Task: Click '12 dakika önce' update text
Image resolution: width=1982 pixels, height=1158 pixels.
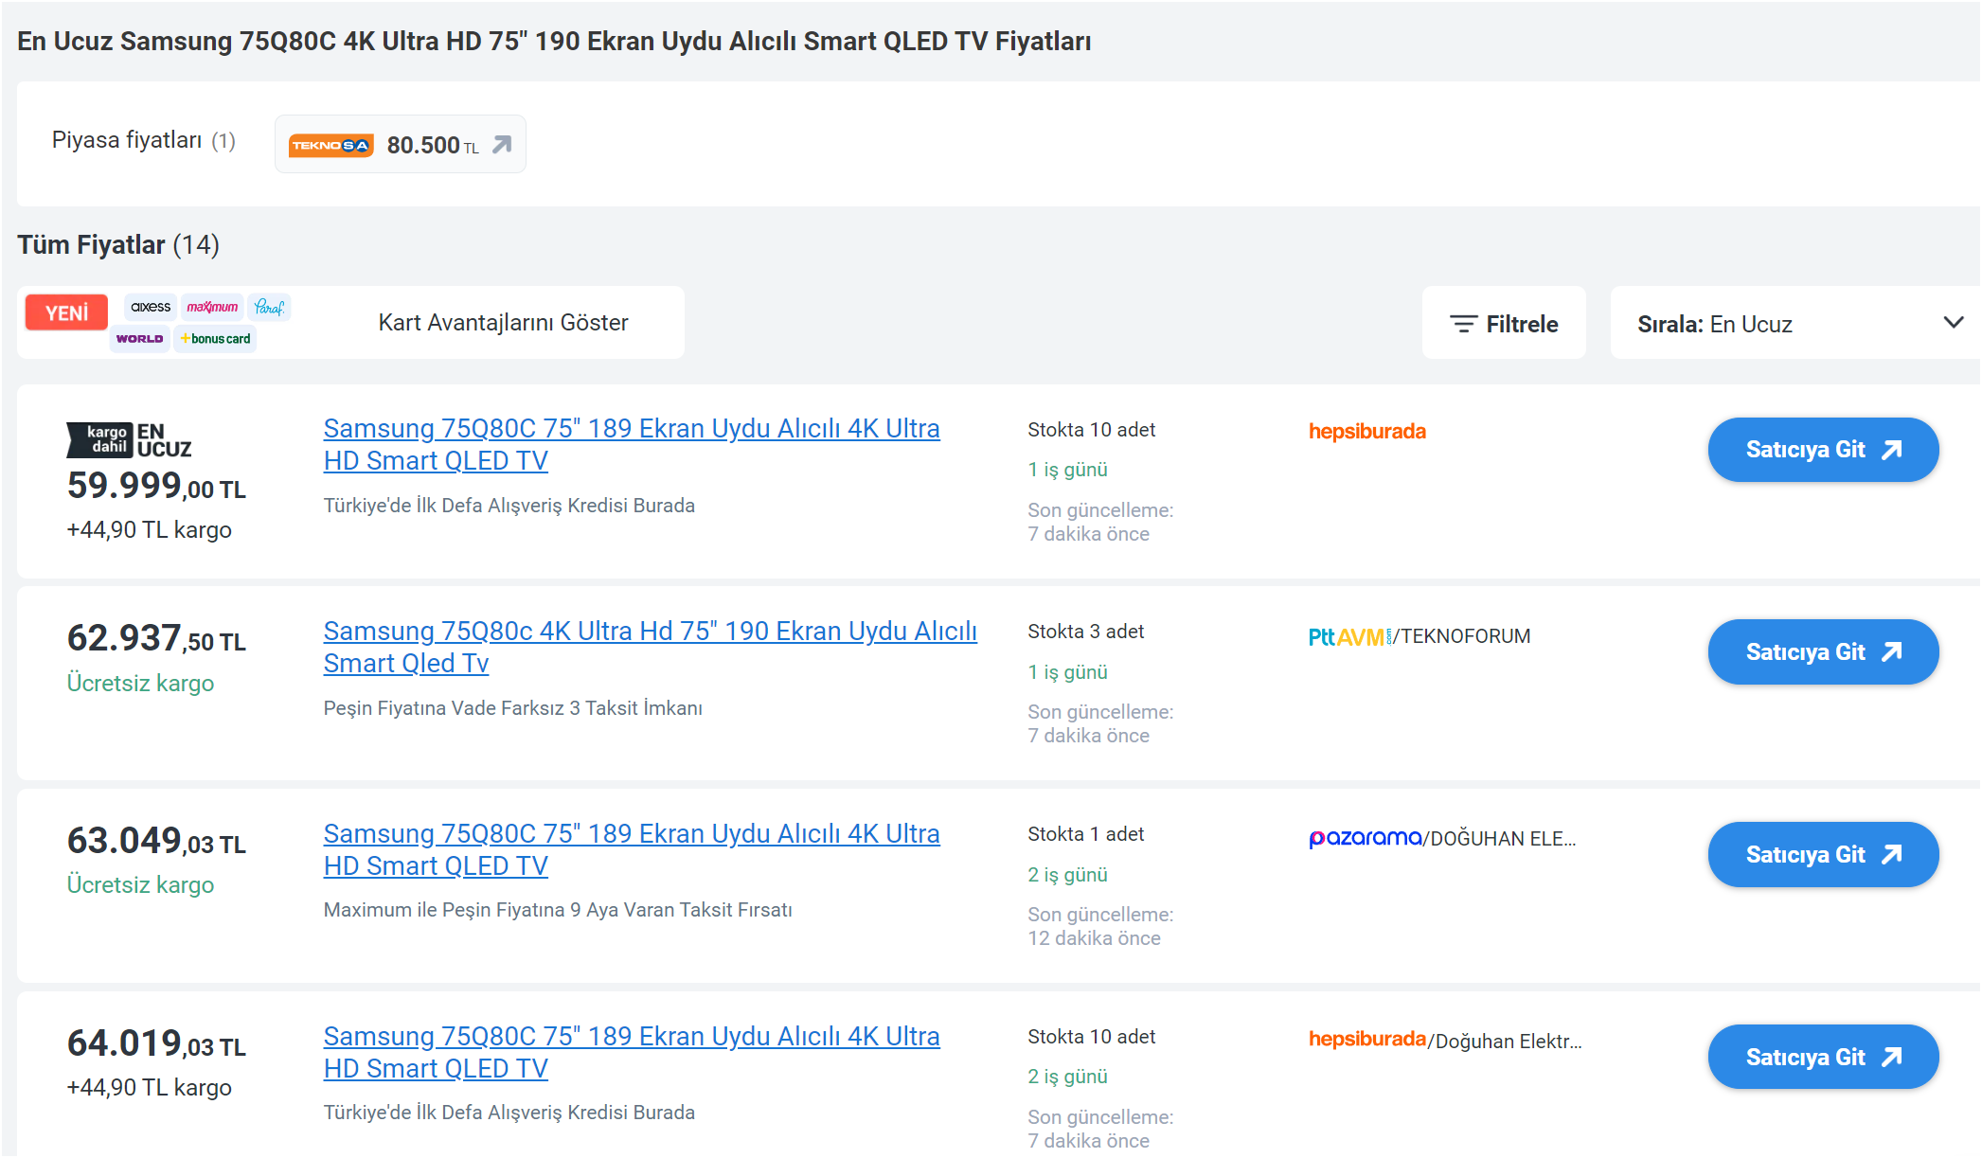Action: pyautogui.click(x=1095, y=938)
